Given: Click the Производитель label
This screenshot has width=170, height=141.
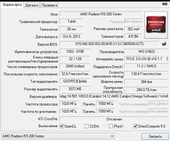Looking at the screenshot, I should pos(112,52).
